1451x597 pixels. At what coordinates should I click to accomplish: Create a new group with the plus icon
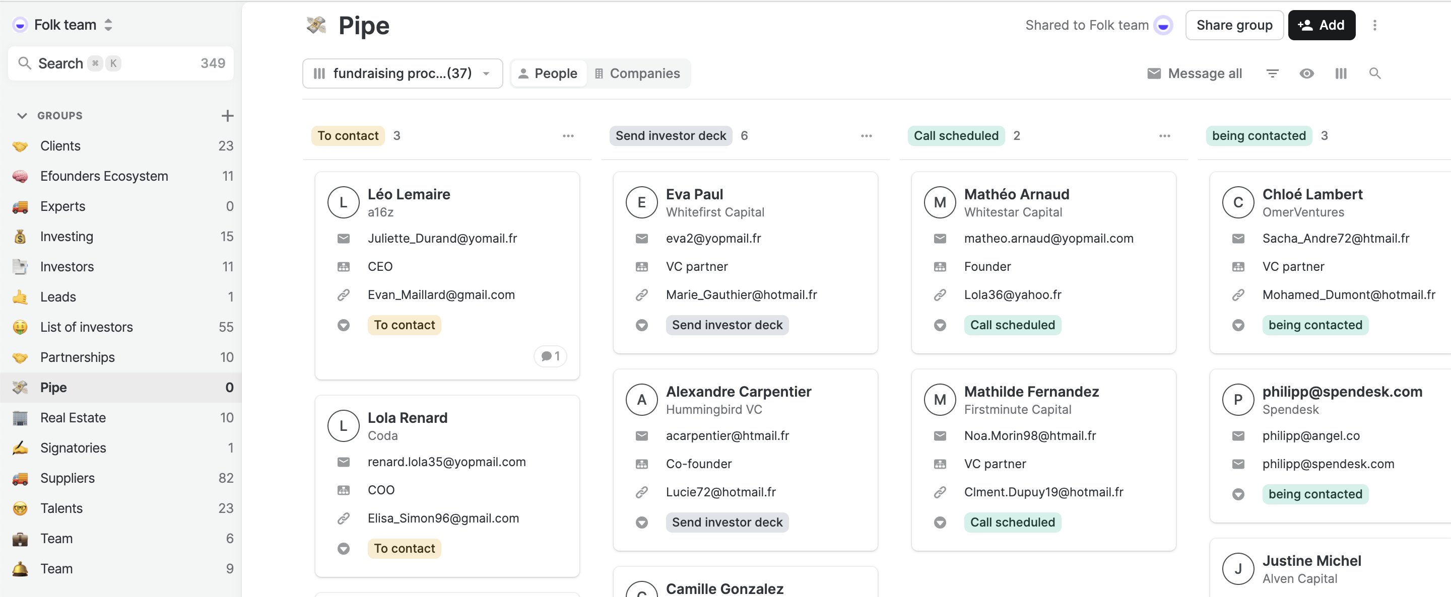point(227,115)
